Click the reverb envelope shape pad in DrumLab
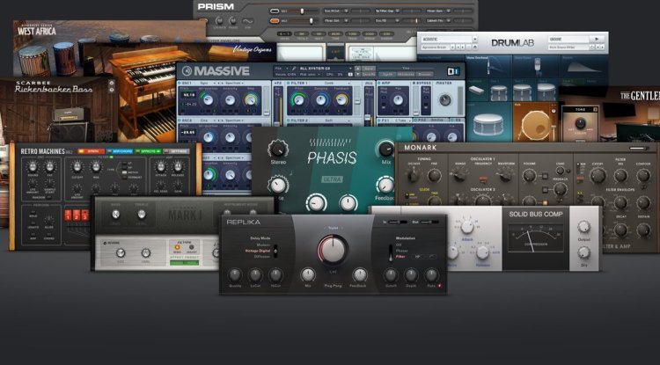Screen dimensions: 660x365 tap(584, 67)
